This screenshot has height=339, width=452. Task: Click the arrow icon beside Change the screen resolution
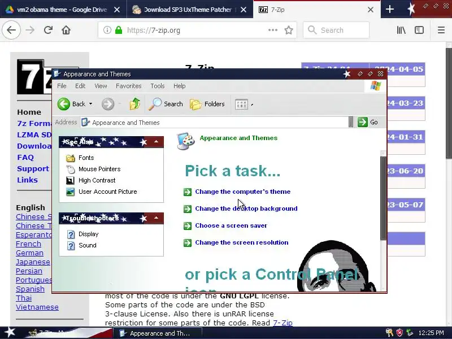pos(188,243)
